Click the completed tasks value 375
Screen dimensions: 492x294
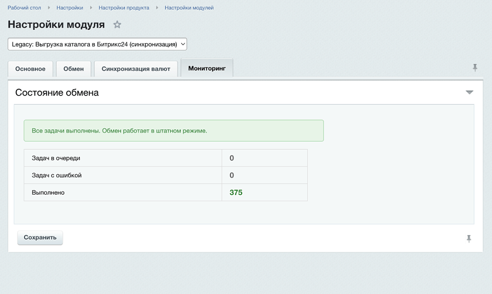coord(236,193)
